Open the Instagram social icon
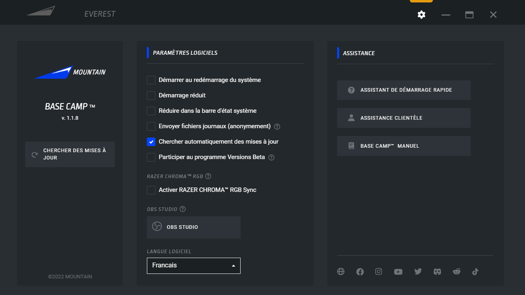This screenshot has width=525, height=295. 379,272
